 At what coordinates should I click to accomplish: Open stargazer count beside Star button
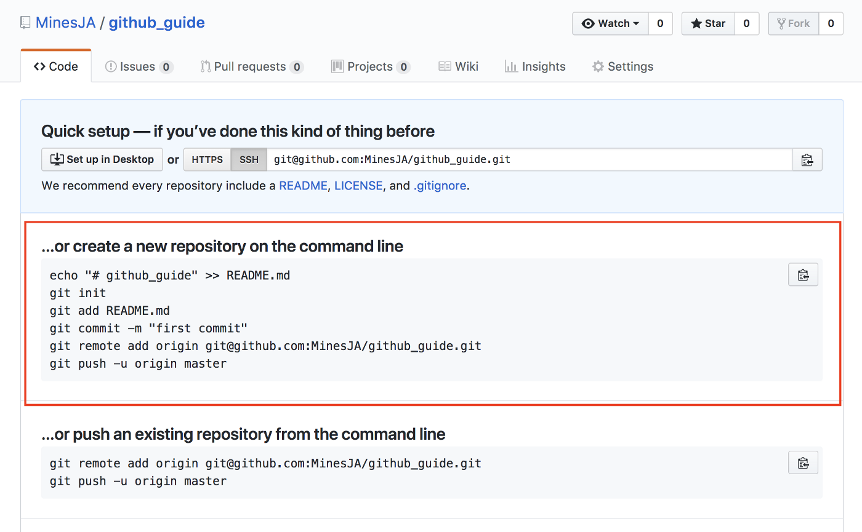tap(746, 23)
